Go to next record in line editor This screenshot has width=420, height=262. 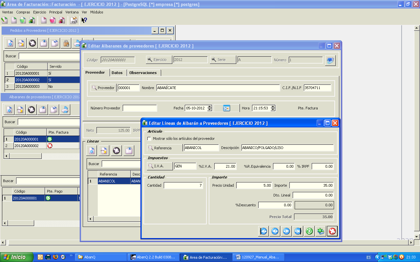[x=286, y=231]
